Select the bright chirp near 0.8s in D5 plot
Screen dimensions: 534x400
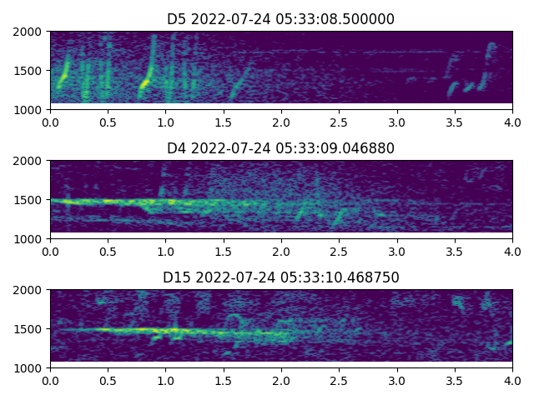click(146, 81)
